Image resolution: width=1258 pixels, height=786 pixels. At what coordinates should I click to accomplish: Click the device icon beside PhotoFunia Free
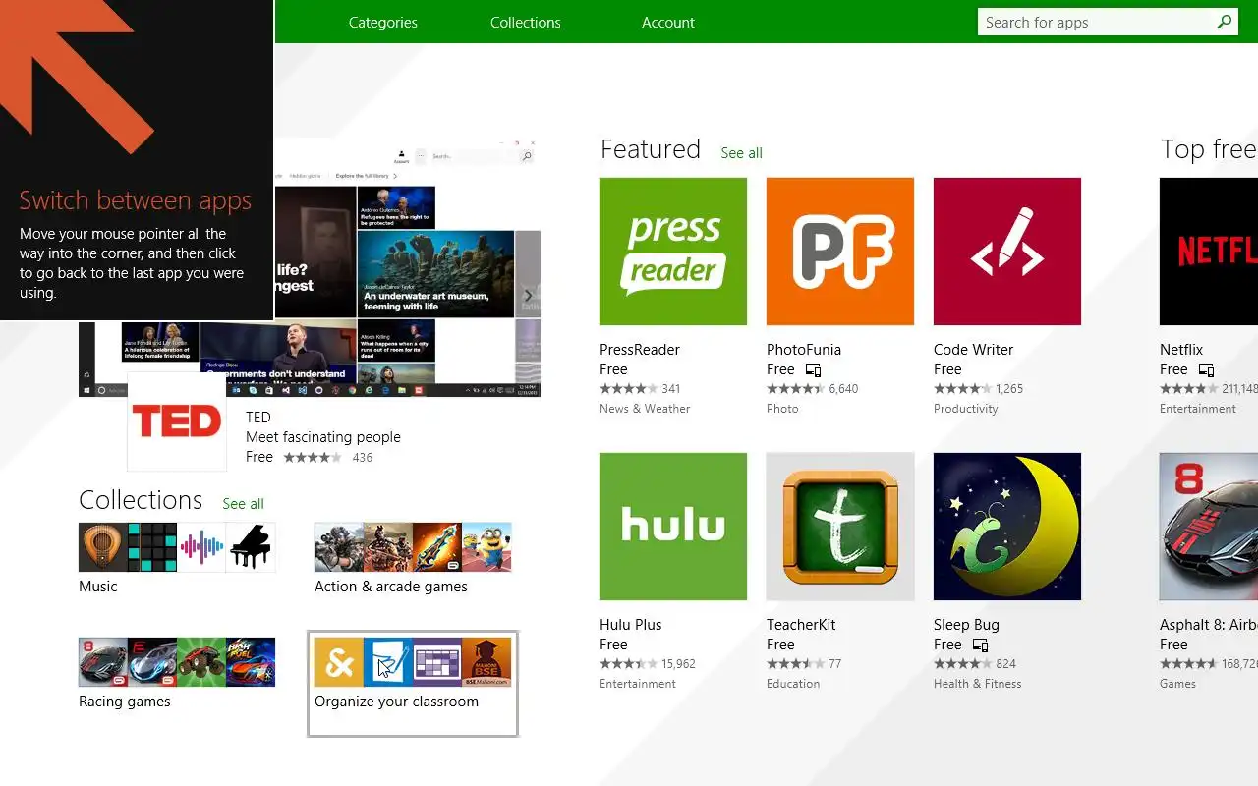point(813,370)
